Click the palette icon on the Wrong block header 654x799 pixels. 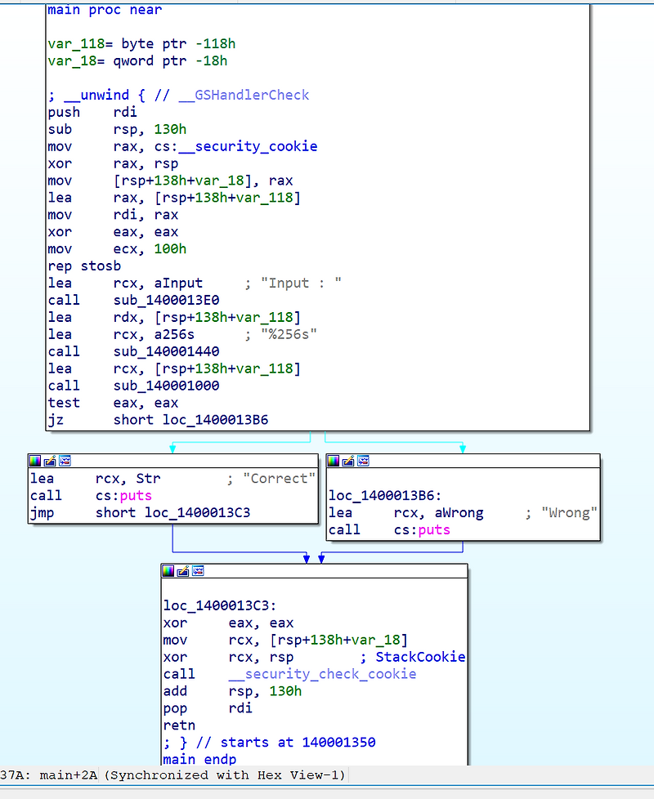334,460
